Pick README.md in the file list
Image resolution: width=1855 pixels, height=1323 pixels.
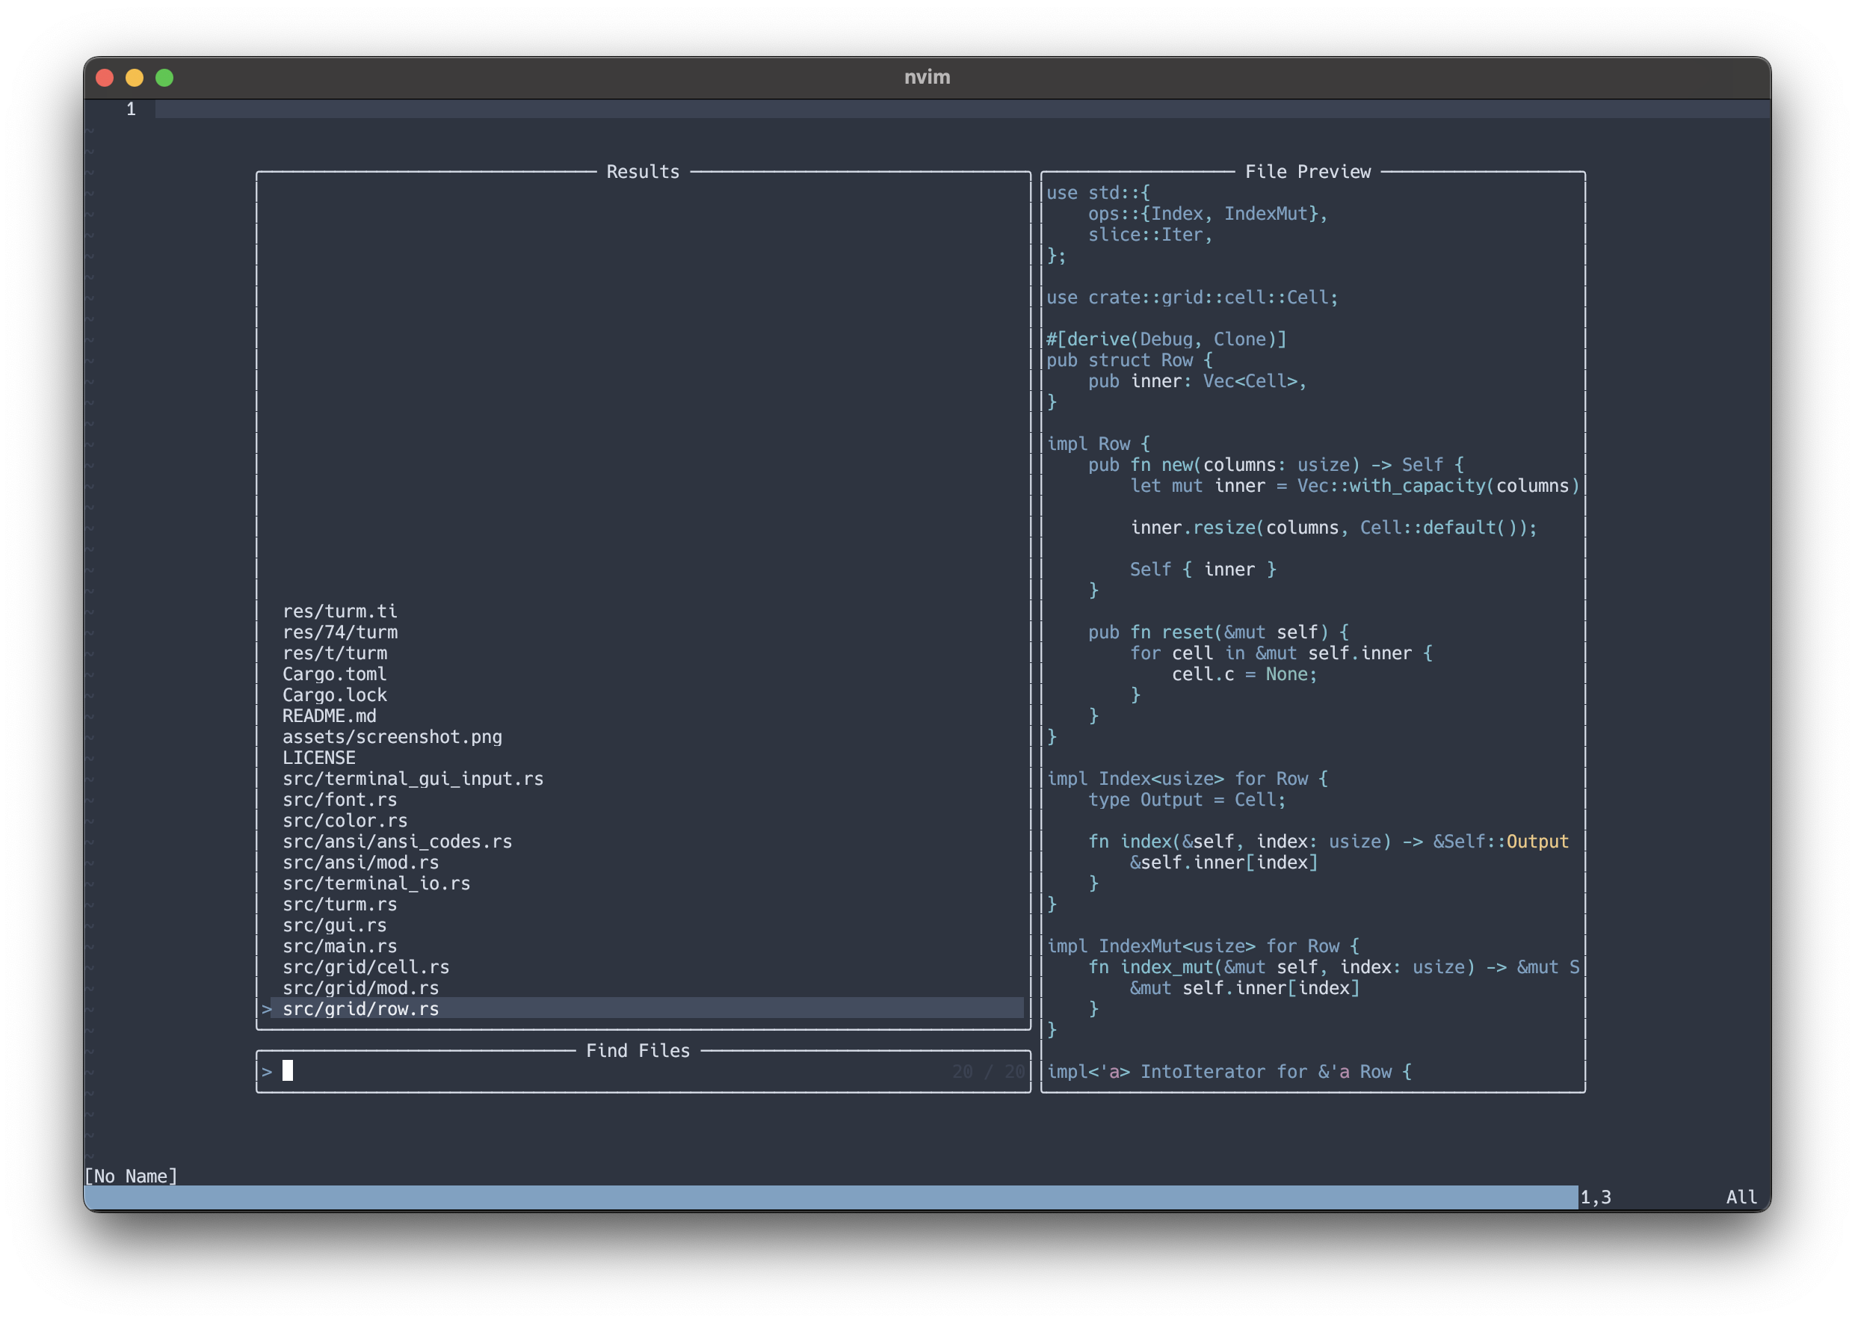click(x=329, y=716)
